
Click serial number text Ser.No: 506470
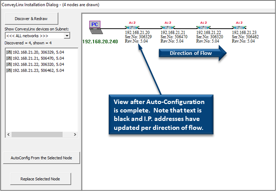[174, 37]
